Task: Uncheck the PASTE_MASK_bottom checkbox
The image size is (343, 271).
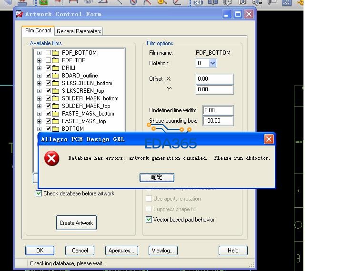Action: point(48,114)
